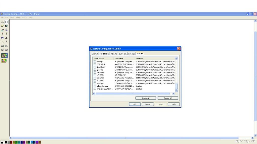
Task: Open the Help menu in Paint's menu bar
Action: 31,17
